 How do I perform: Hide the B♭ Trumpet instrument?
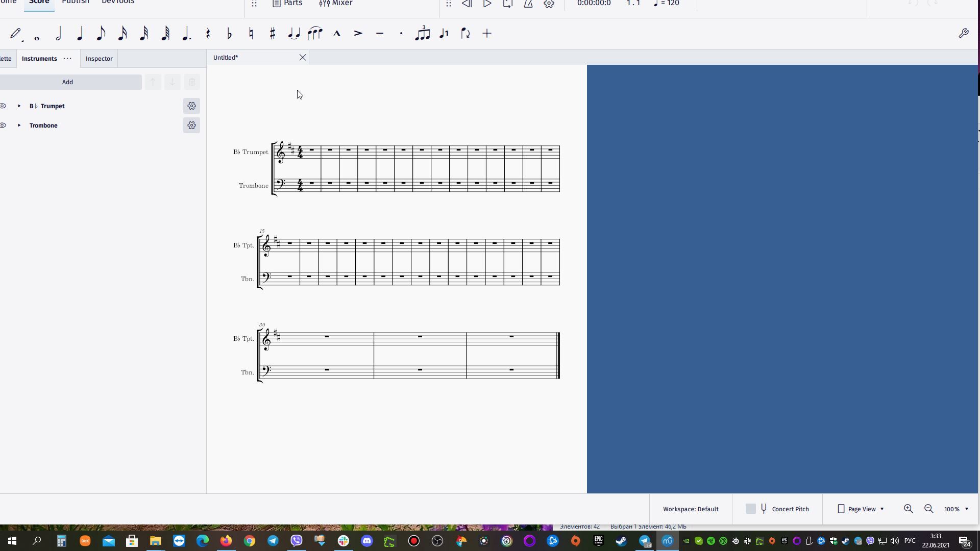[3, 106]
